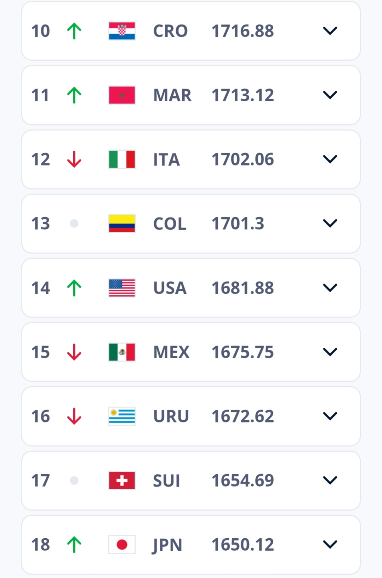Click the Italy flag icon
This screenshot has height=578, width=382.
click(122, 159)
